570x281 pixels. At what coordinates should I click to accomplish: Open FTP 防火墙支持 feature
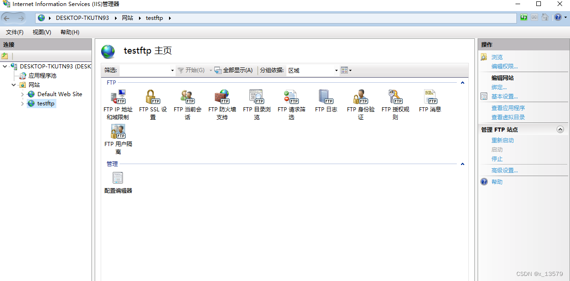pos(222,105)
